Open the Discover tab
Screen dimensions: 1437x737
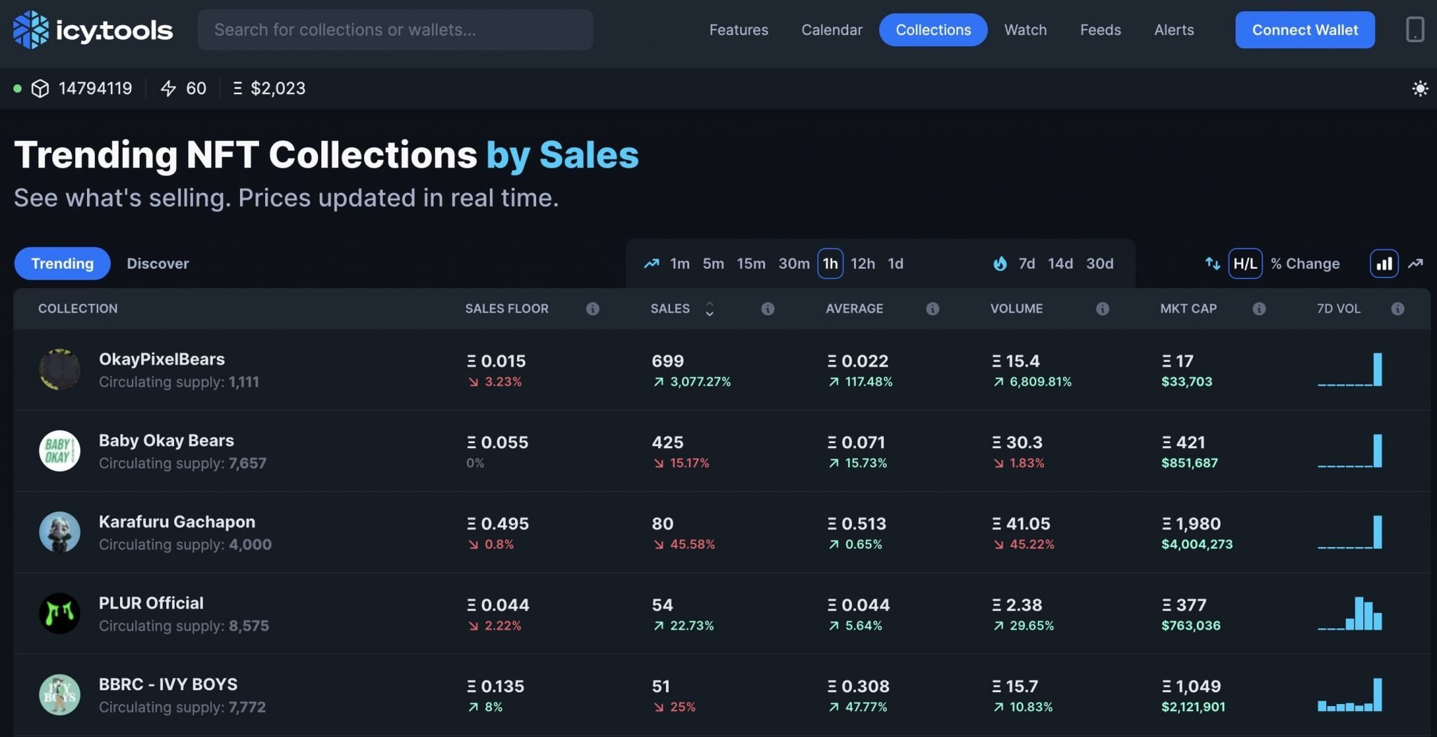coord(158,264)
